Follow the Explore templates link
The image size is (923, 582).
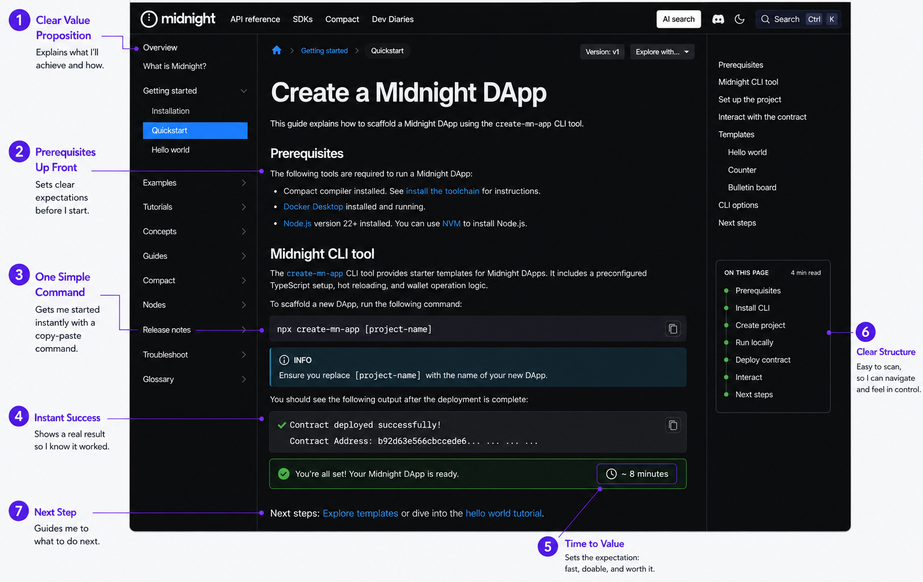[x=361, y=514]
